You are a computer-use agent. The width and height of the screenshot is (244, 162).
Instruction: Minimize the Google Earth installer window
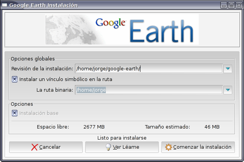(224, 5)
